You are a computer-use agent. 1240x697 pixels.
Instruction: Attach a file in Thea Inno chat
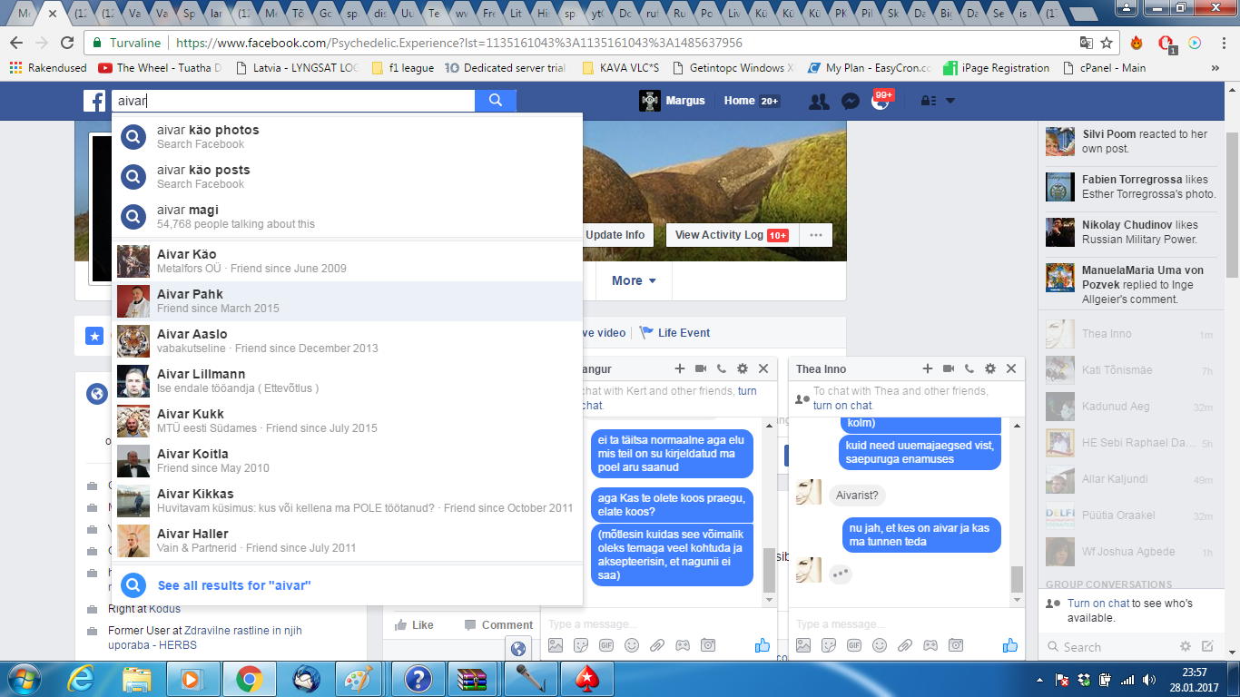905,645
